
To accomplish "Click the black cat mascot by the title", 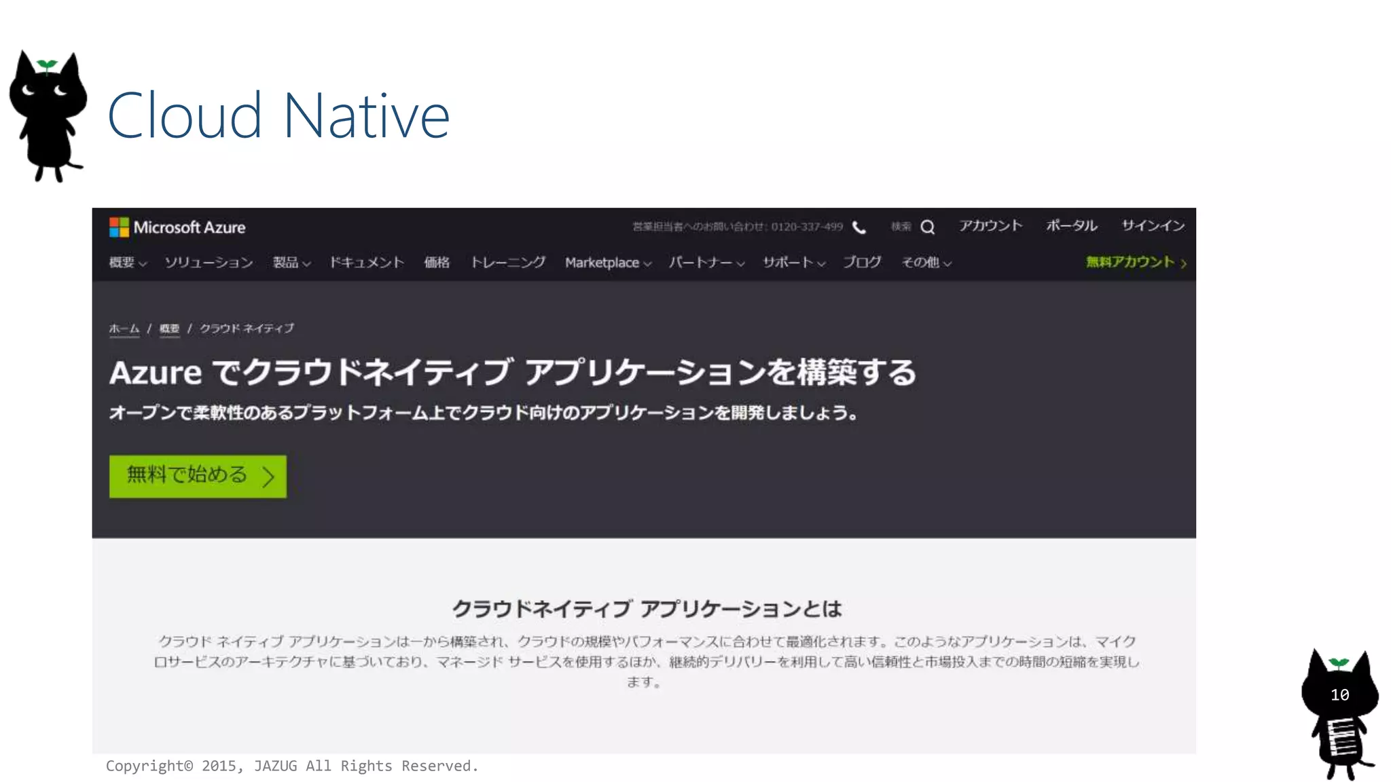I will tap(48, 115).
